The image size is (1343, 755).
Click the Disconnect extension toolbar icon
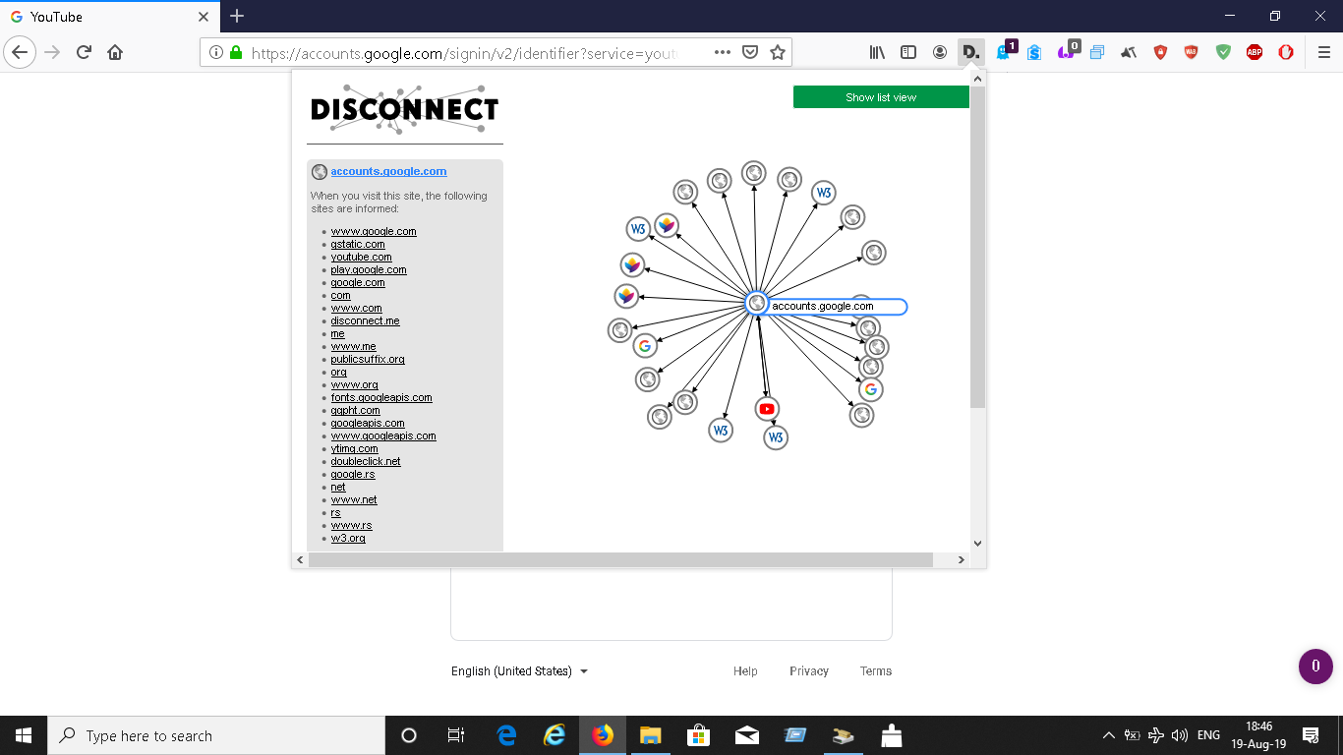(970, 52)
